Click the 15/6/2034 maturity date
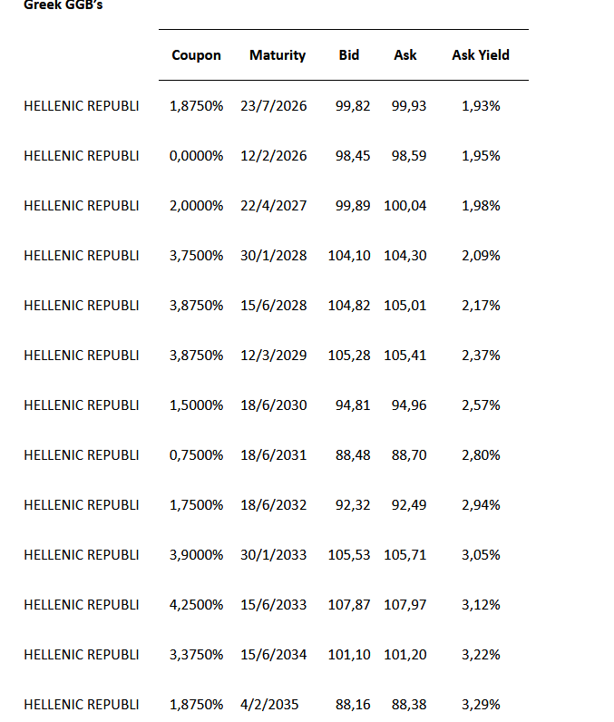This screenshot has width=614, height=722. [274, 655]
